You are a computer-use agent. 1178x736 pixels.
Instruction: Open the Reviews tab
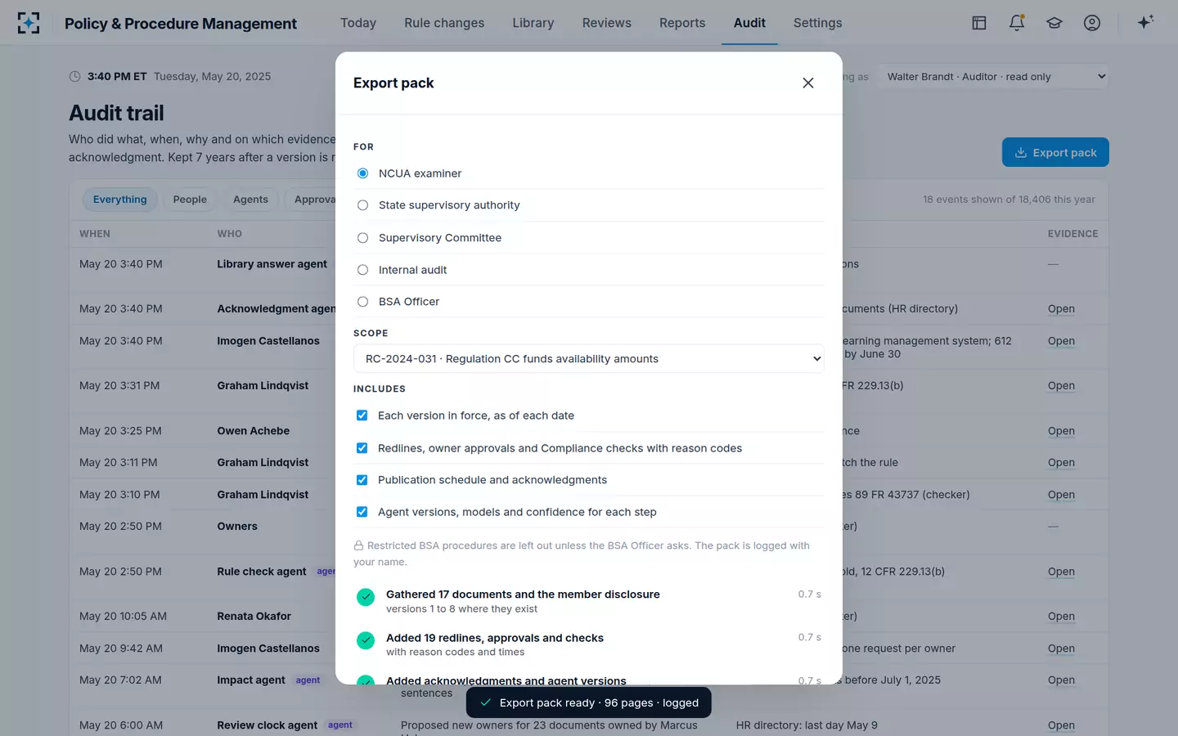point(607,23)
